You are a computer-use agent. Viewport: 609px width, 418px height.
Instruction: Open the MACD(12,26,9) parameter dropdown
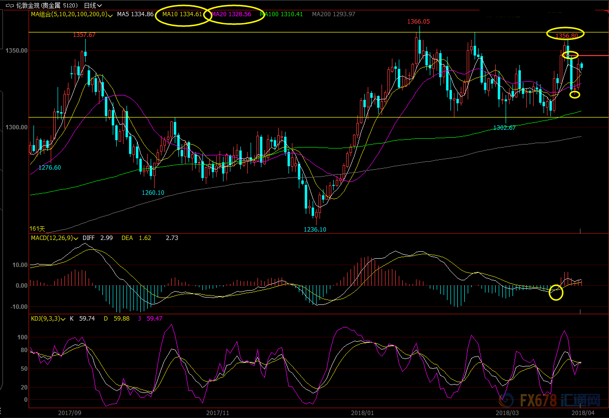coord(76,239)
